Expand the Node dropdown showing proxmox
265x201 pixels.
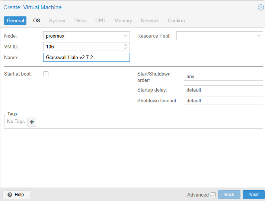click(x=125, y=36)
